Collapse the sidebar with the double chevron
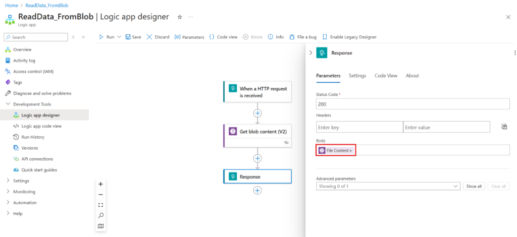This screenshot has height=237, width=517. coord(83,37)
